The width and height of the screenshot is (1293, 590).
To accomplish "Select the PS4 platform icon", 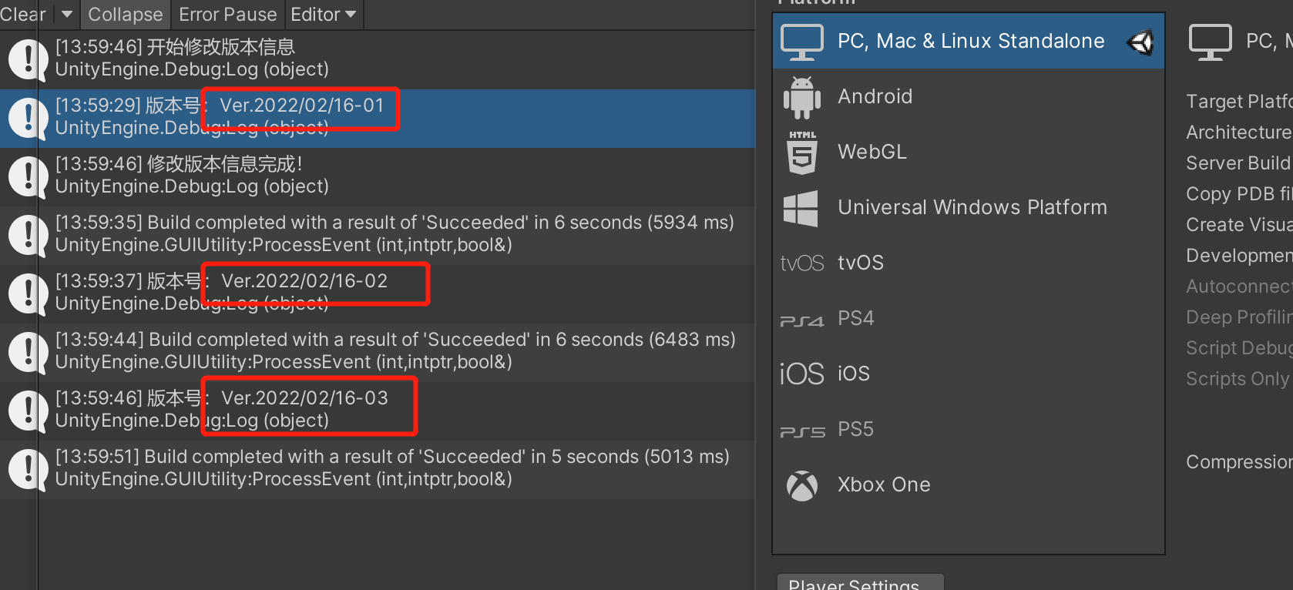I will 801,318.
